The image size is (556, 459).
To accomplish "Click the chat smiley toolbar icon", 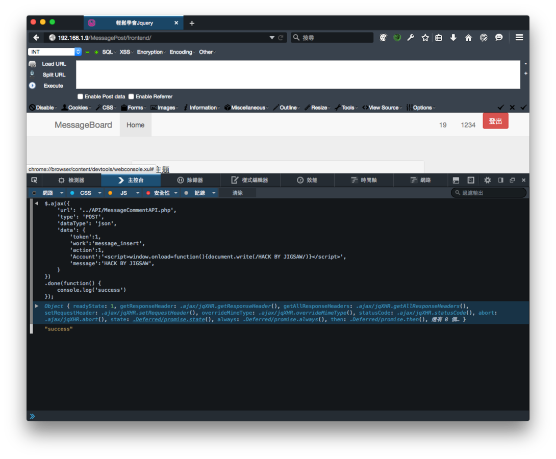I will click(x=499, y=38).
